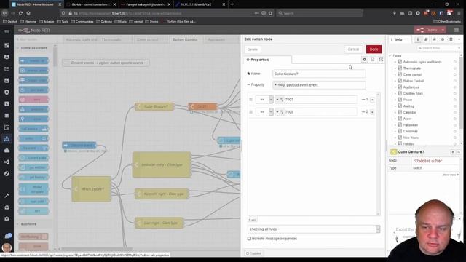
Task: Open the cloud icon in Home Assistant sidebar
Action: [x=7, y=151]
